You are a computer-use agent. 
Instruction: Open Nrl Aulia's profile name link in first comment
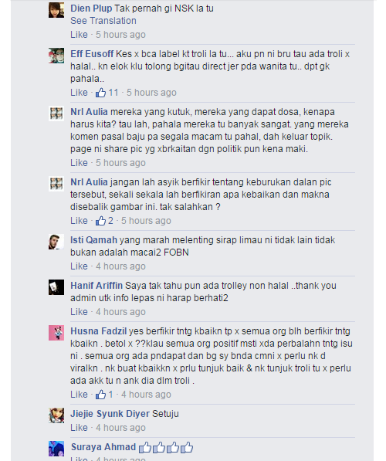[89, 112]
